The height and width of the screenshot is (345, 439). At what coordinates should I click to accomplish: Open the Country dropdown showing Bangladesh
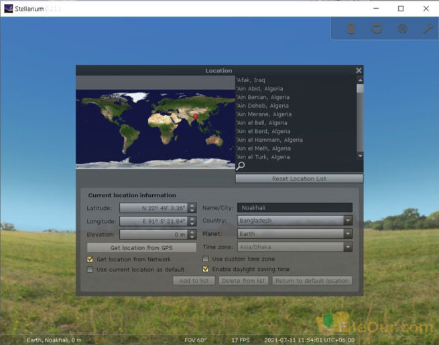pos(295,221)
